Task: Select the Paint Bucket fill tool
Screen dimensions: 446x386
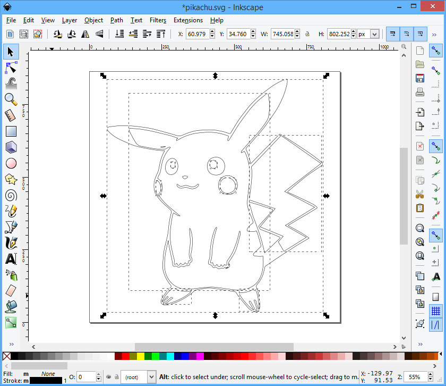Action: point(11,307)
